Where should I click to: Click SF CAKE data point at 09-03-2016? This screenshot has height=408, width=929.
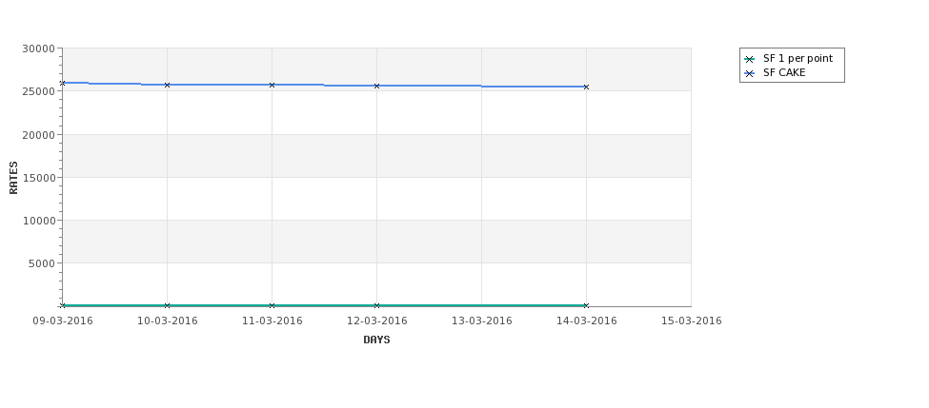63,84
